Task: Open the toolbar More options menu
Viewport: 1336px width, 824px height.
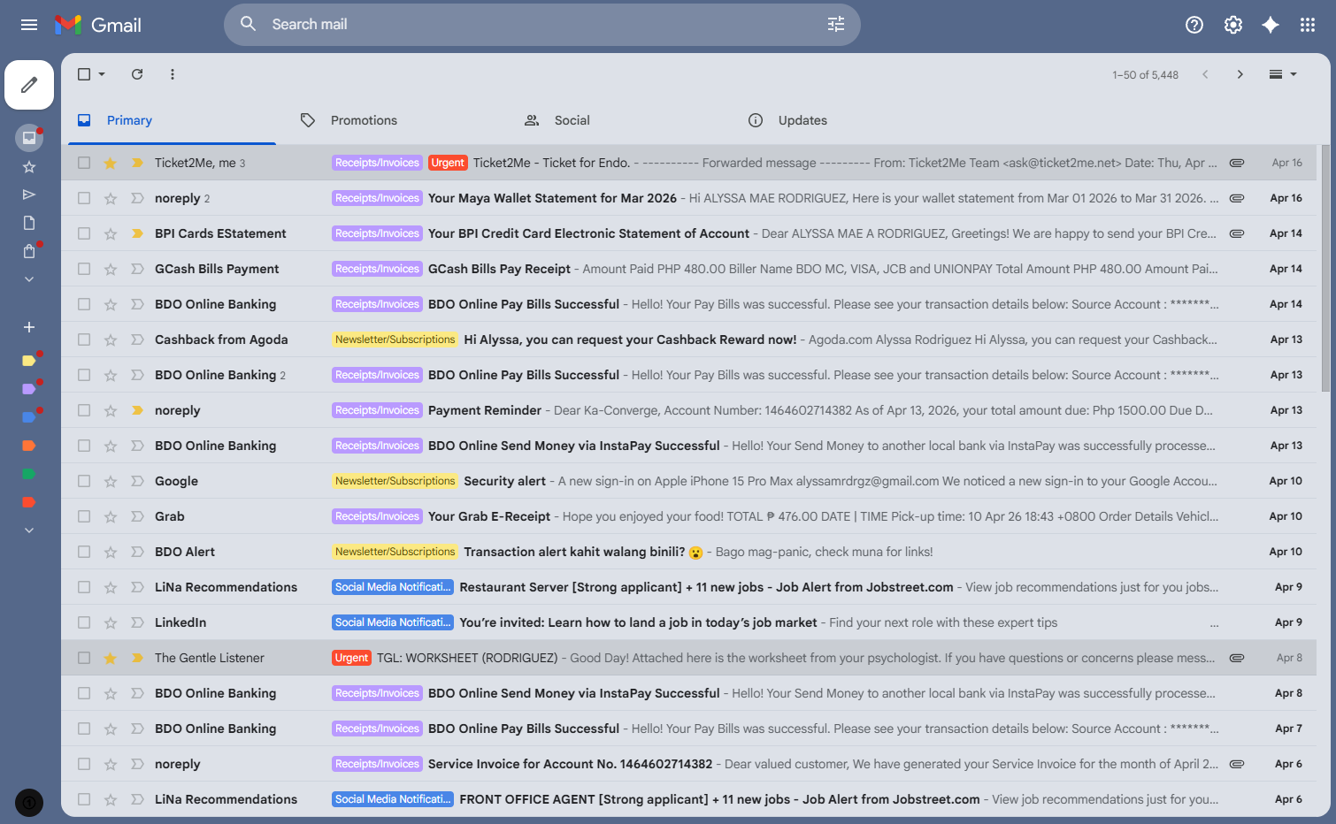Action: pyautogui.click(x=173, y=74)
